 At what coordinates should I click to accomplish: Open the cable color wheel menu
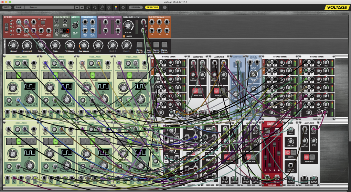(116, 7)
